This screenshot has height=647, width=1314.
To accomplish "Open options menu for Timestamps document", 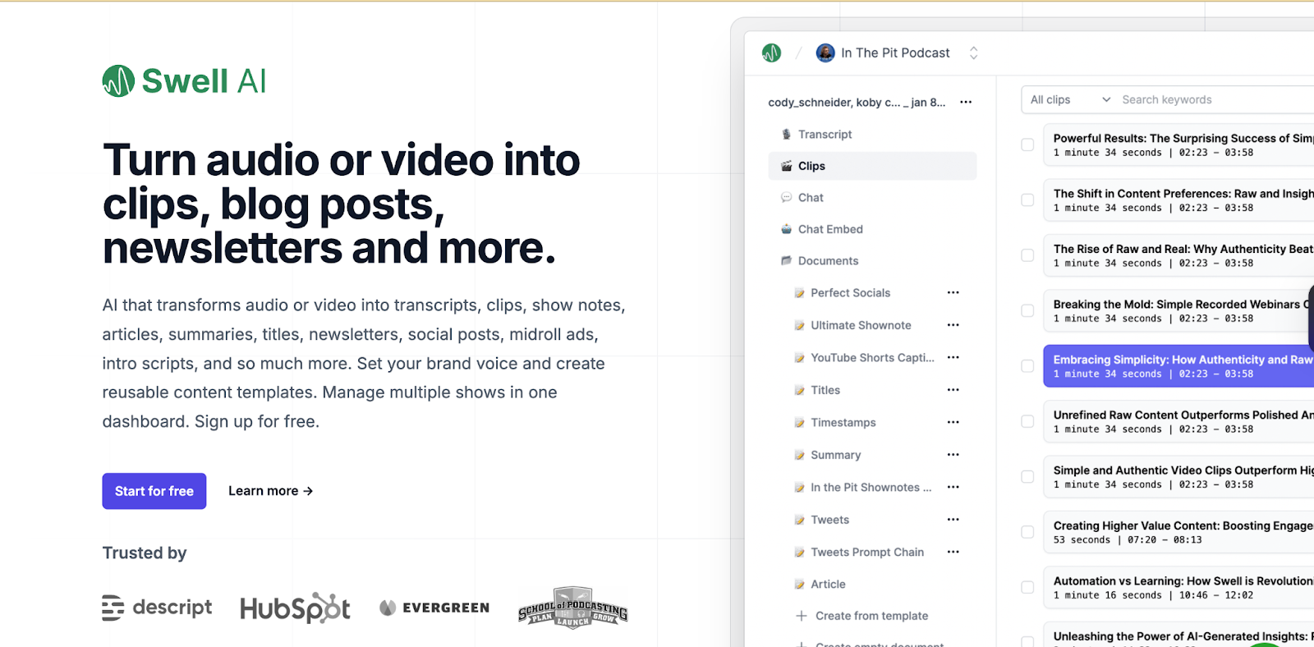I will (953, 423).
